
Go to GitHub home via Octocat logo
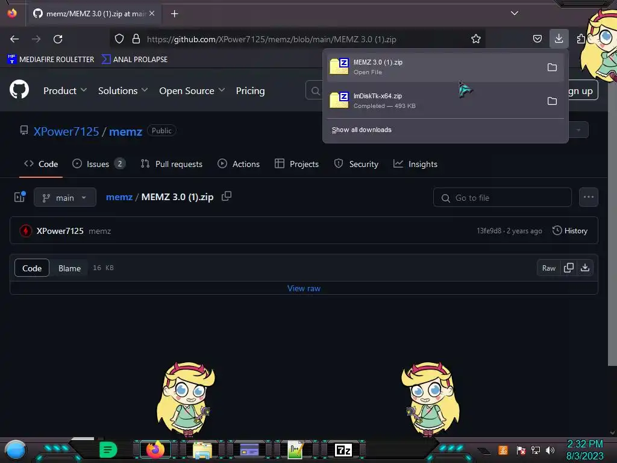pyautogui.click(x=19, y=90)
